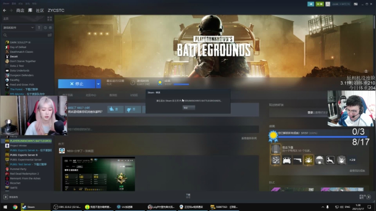Click the ready-to-play filter icon
Viewport: 376px width, 211px height.
(50, 28)
